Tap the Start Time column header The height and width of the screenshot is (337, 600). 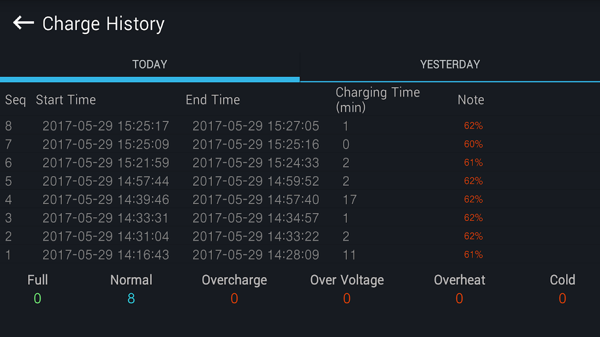click(66, 100)
